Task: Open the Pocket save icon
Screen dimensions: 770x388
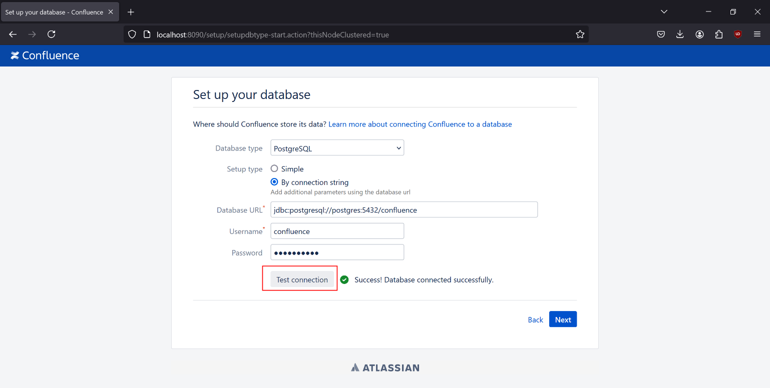Action: (661, 34)
